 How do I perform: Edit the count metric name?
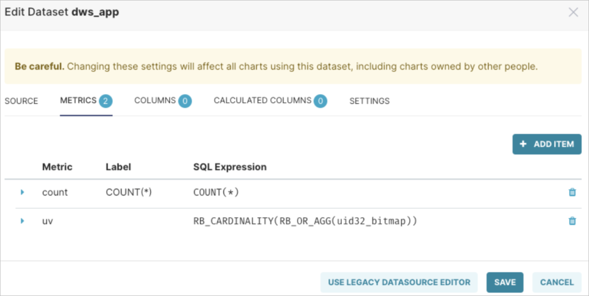[55, 192]
